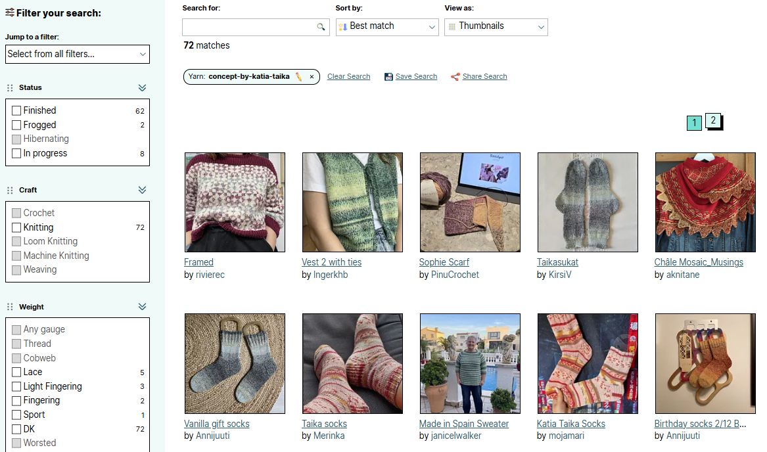The image size is (767, 452).
Task: Open the View as Thumbnails dropdown
Action: 496,27
